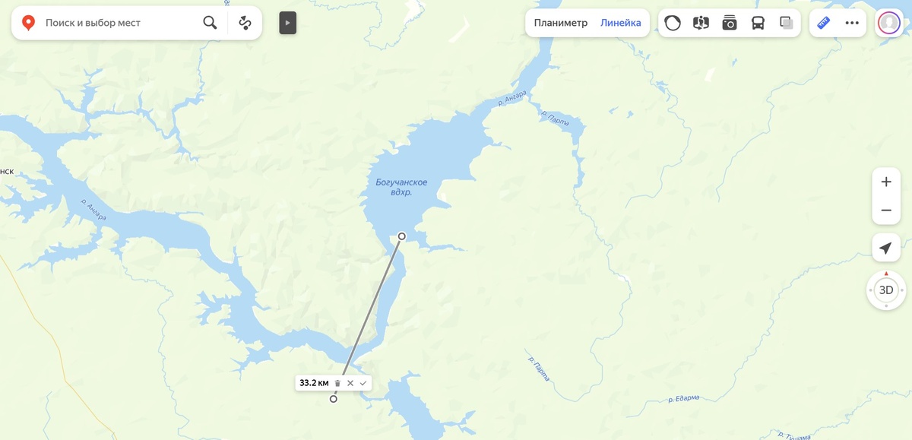Image resolution: width=912 pixels, height=440 pixels.
Task: Click the my-location arrow button
Action: point(886,248)
